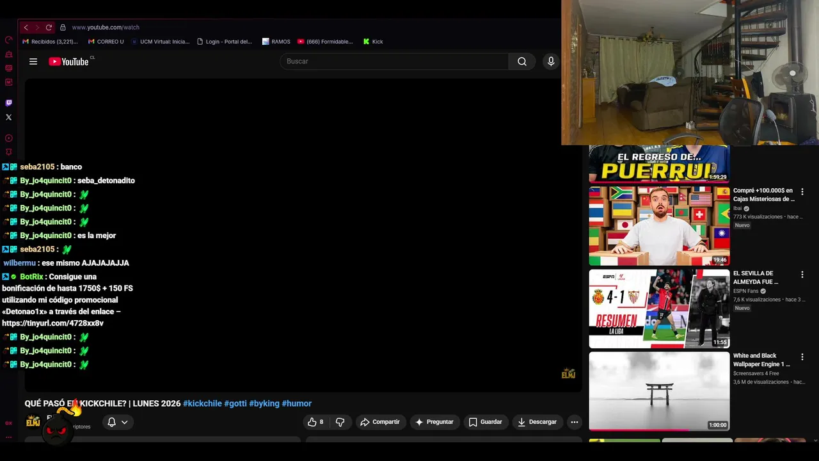
Task: Open sidebar more options three dots
Action: [8, 437]
